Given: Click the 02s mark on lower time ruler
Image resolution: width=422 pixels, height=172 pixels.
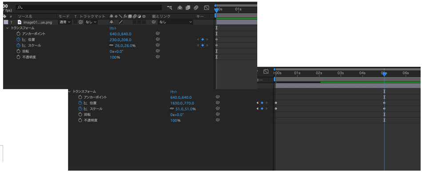Looking at the screenshot, I should [319, 73].
